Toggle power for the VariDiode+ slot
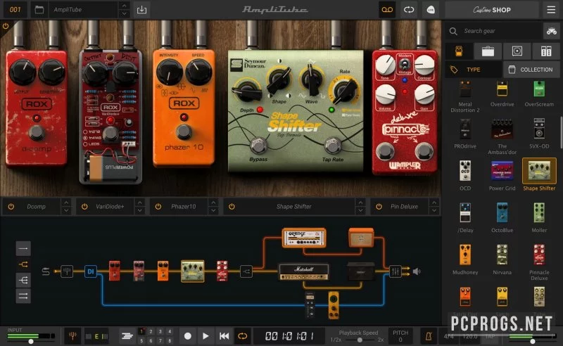Image resolution: width=563 pixels, height=346 pixels. tap(84, 206)
